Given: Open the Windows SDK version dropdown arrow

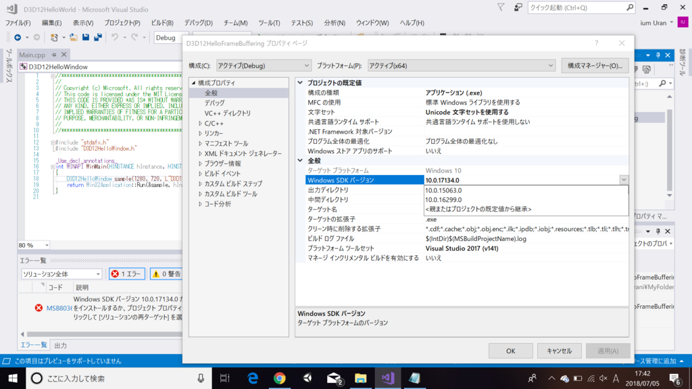Looking at the screenshot, I should point(624,180).
